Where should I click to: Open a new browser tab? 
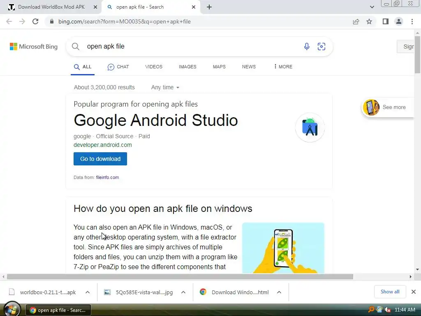209,7
